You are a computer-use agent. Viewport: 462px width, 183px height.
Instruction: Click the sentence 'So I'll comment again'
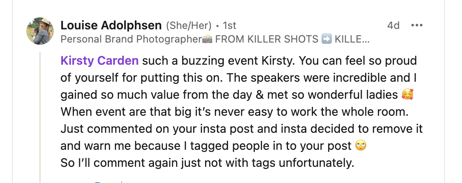207,163
